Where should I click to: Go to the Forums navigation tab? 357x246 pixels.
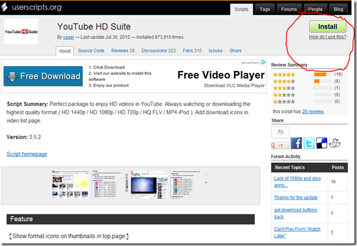[289, 9]
